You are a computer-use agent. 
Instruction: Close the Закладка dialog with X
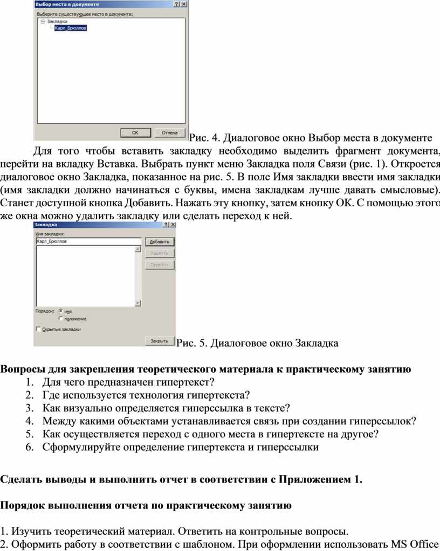click(x=173, y=225)
